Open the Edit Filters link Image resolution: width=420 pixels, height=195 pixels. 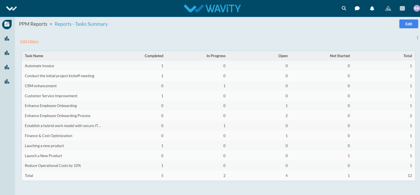(29, 41)
